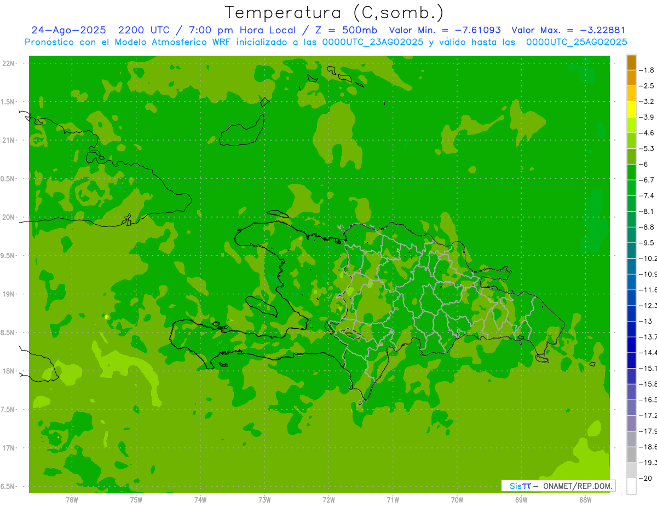657x507 pixels.
Task: Click the 17N latitude label
Action: tap(8, 448)
